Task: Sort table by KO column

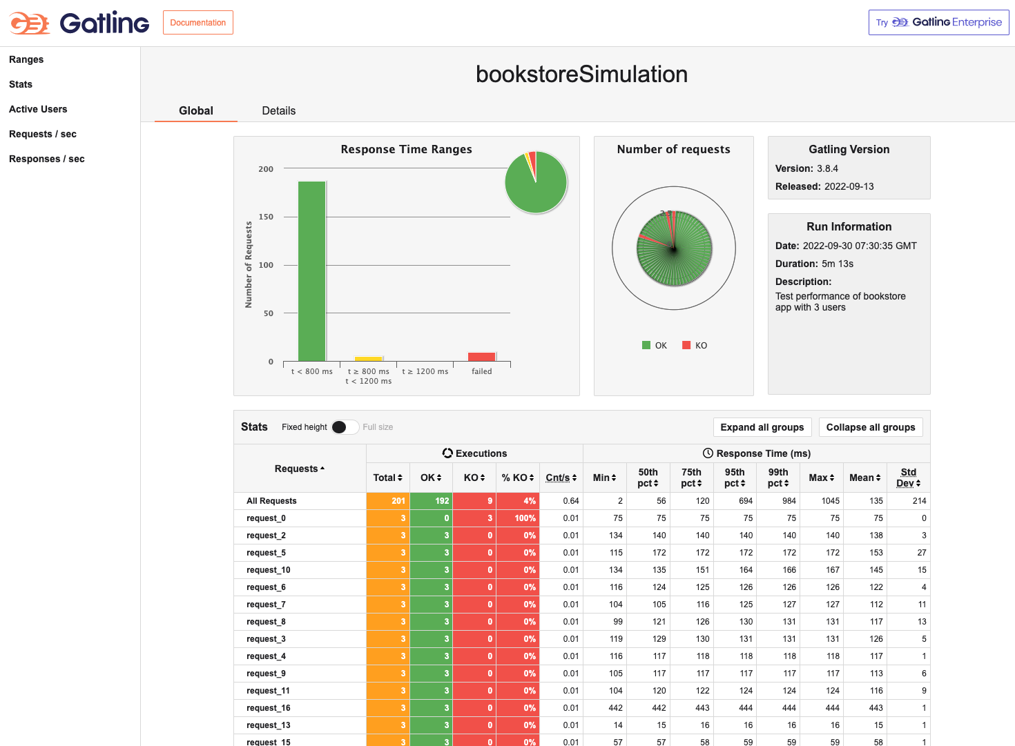Action: click(474, 478)
